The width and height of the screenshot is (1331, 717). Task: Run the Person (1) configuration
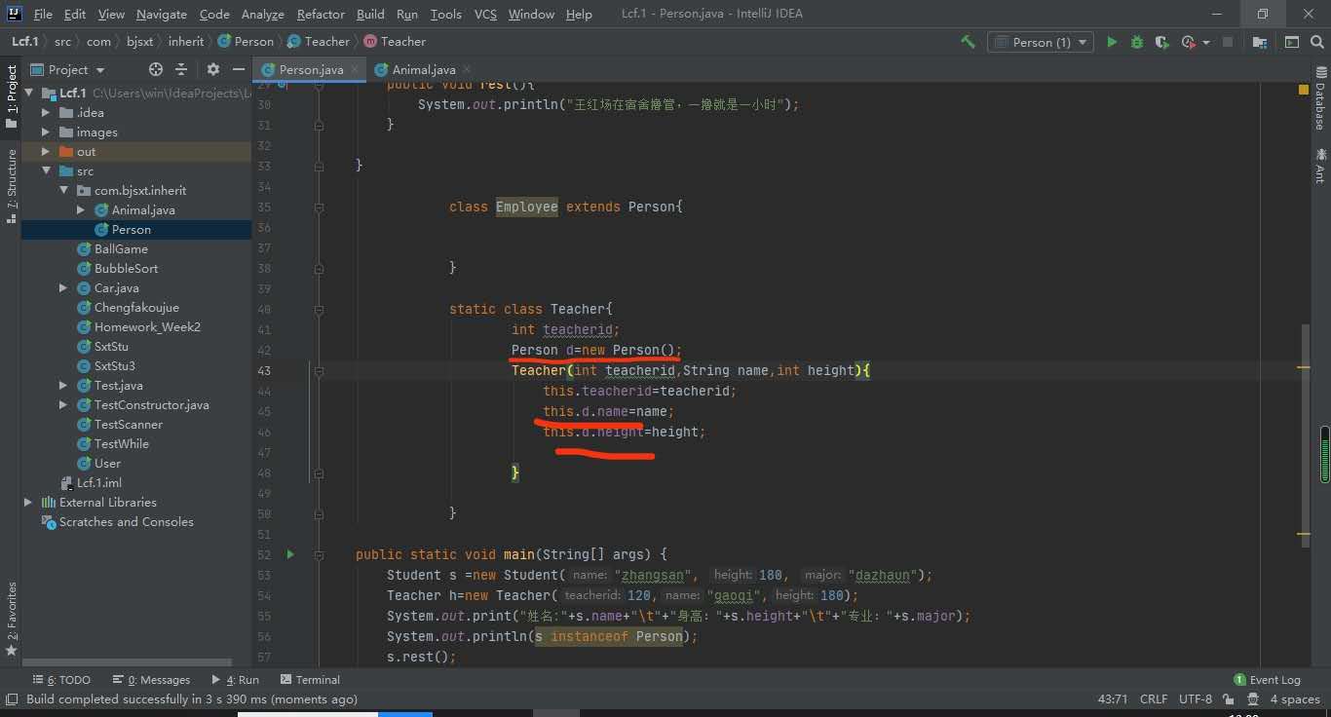point(1112,42)
